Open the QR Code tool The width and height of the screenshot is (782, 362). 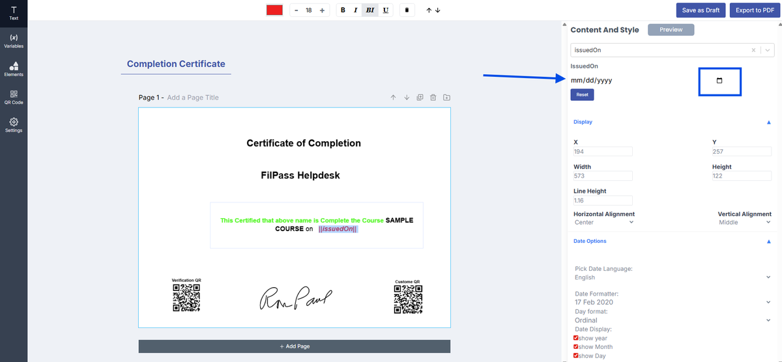(14, 97)
